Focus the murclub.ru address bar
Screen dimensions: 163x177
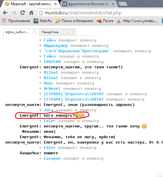click(100, 13)
